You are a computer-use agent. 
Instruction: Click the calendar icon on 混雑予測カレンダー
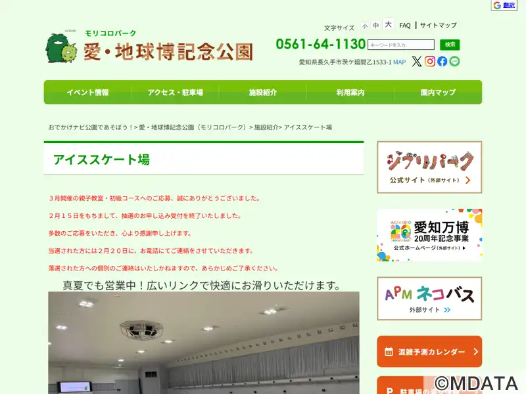(x=389, y=352)
